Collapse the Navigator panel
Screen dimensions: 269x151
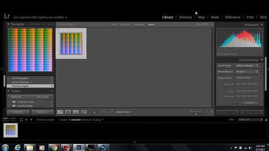(8, 24)
